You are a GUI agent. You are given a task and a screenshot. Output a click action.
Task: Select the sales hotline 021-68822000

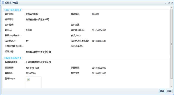[99, 68]
